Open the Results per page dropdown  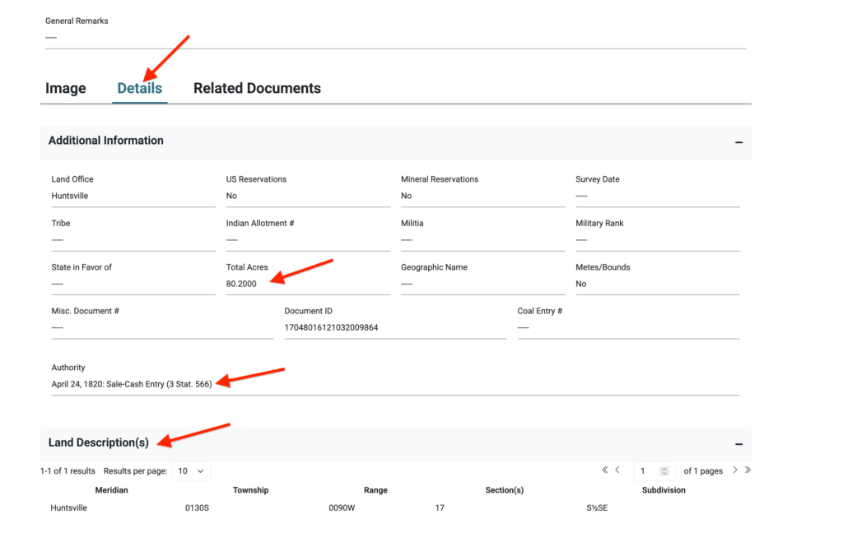(191, 471)
